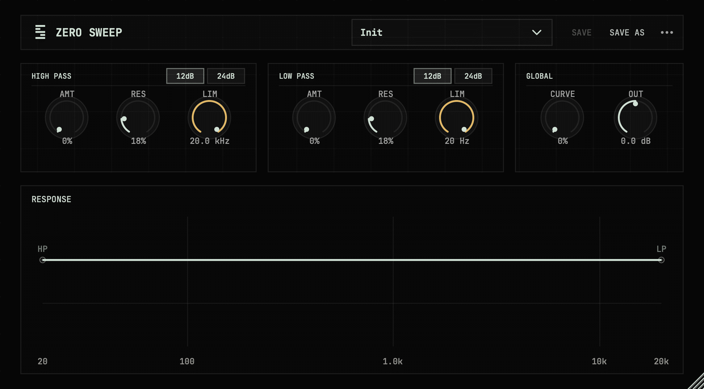Select 24dB slope for High Pass

point(226,76)
